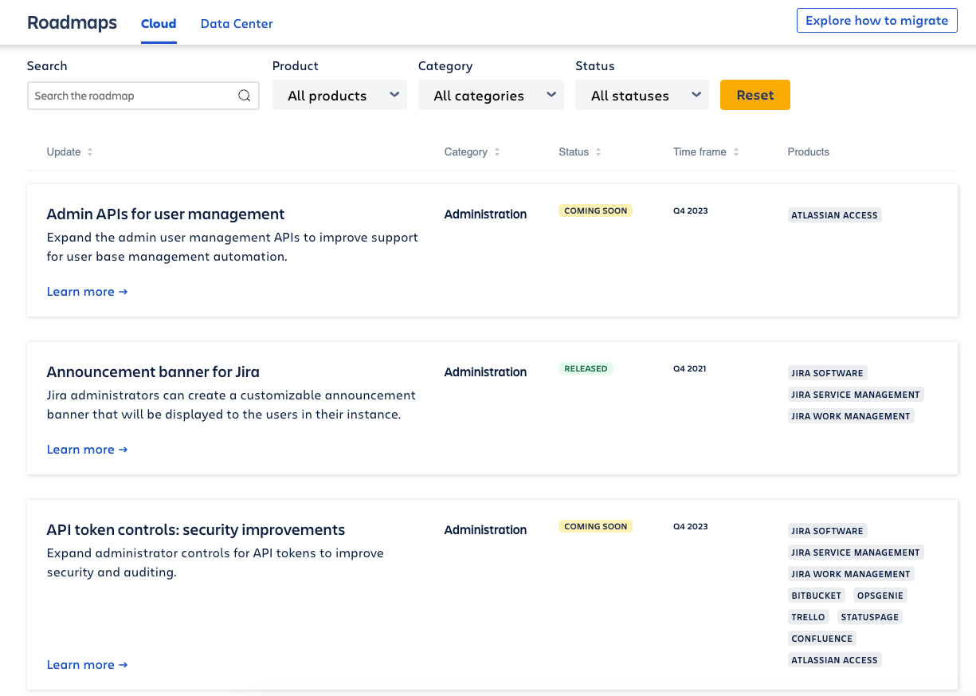The image size is (976, 696).
Task: Click the STATUSPAGE product tag
Action: point(870,617)
